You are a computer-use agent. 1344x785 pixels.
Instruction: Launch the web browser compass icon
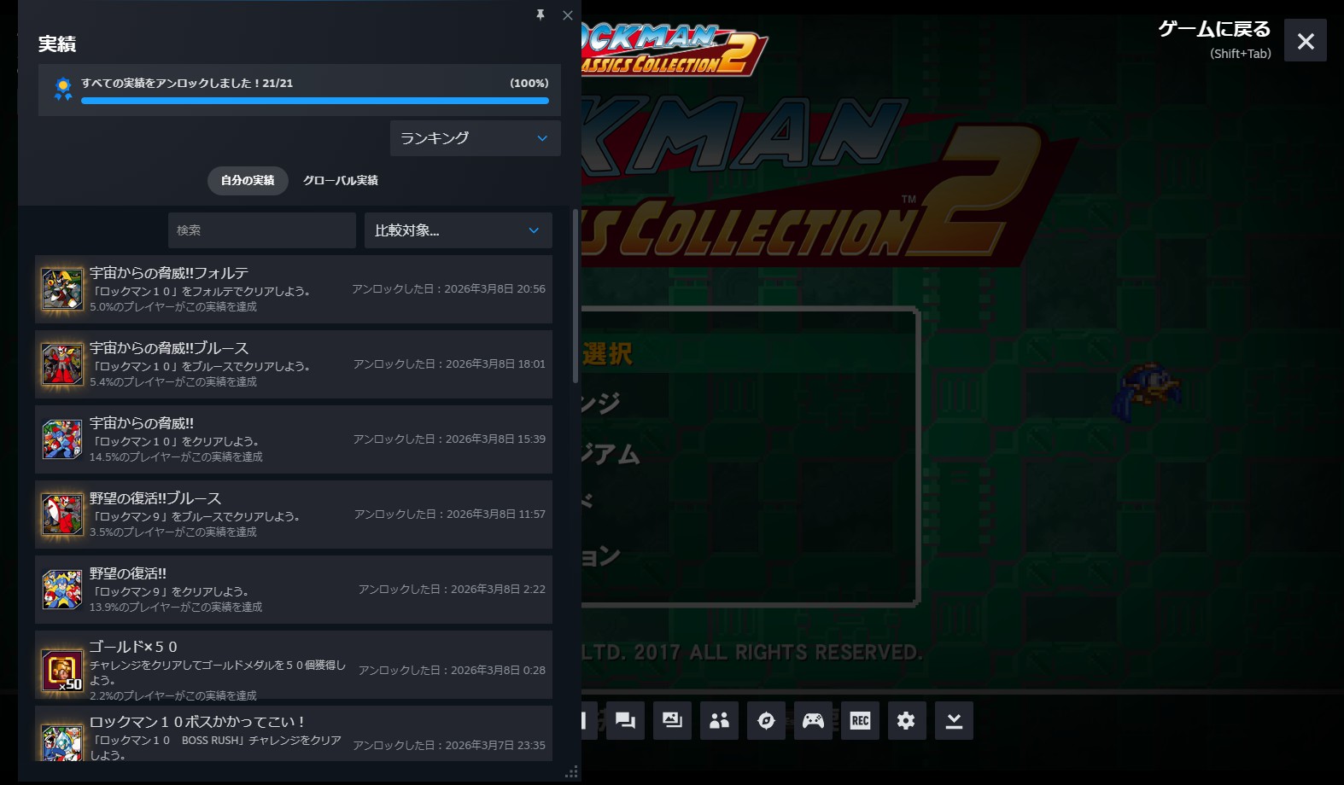[x=766, y=721]
